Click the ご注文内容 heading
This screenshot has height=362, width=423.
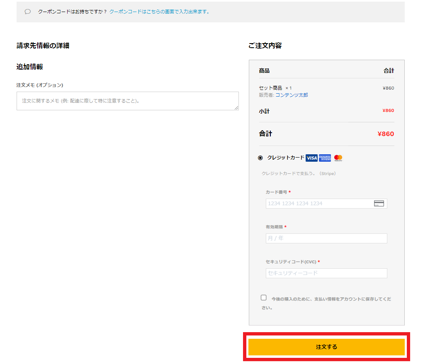click(x=265, y=46)
